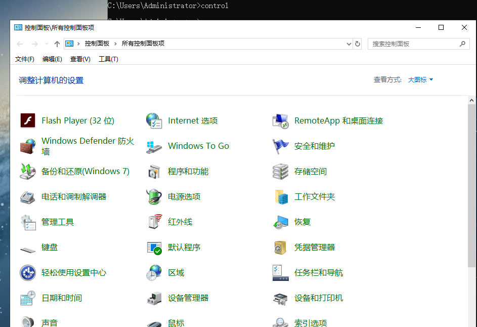This screenshot has height=327, width=477.
Task: Click the 安全和维护 blue flag icon
Action: point(280,146)
